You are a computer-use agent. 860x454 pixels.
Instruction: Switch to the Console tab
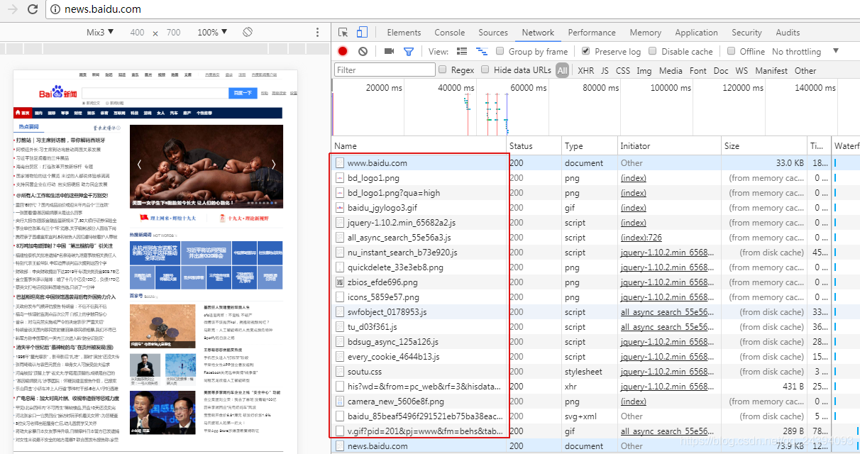point(449,33)
